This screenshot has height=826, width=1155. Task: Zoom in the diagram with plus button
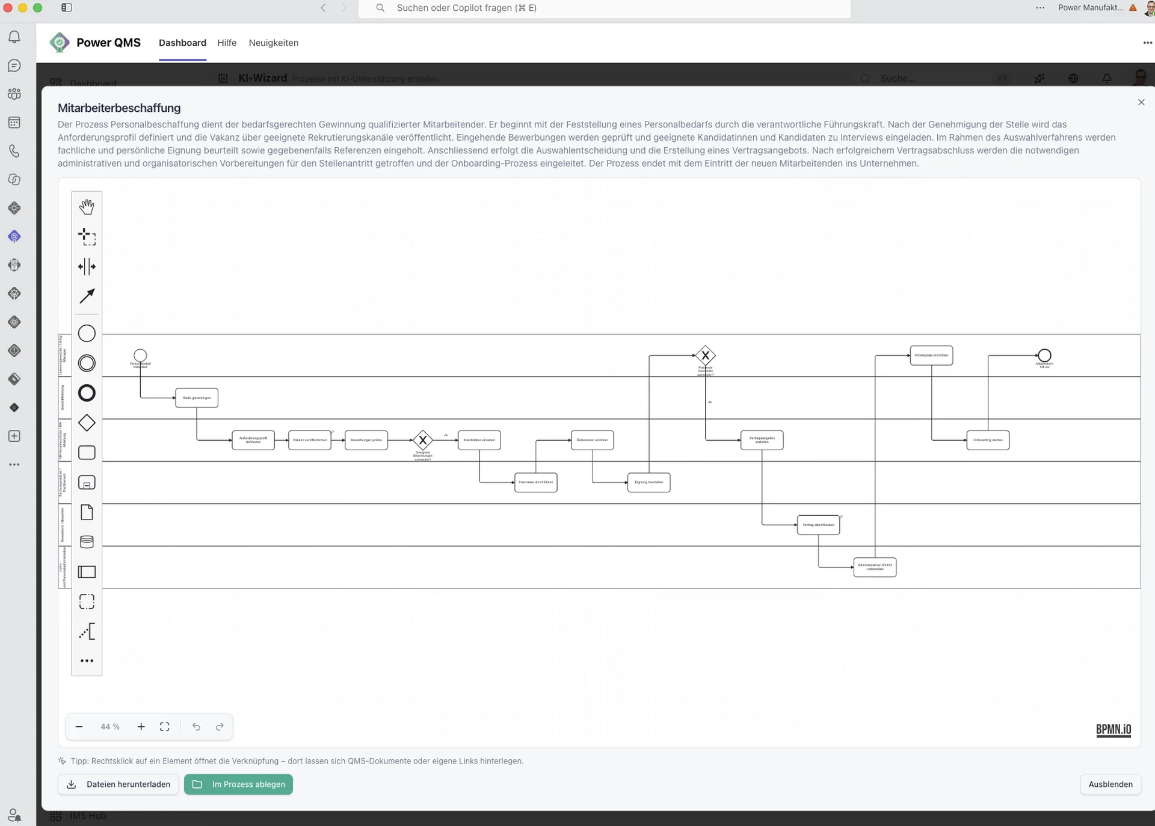click(141, 727)
